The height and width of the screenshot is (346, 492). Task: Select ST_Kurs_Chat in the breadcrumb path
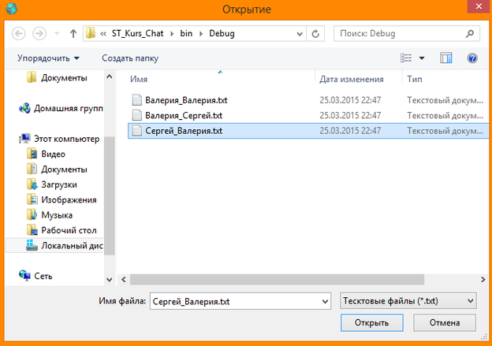137,33
